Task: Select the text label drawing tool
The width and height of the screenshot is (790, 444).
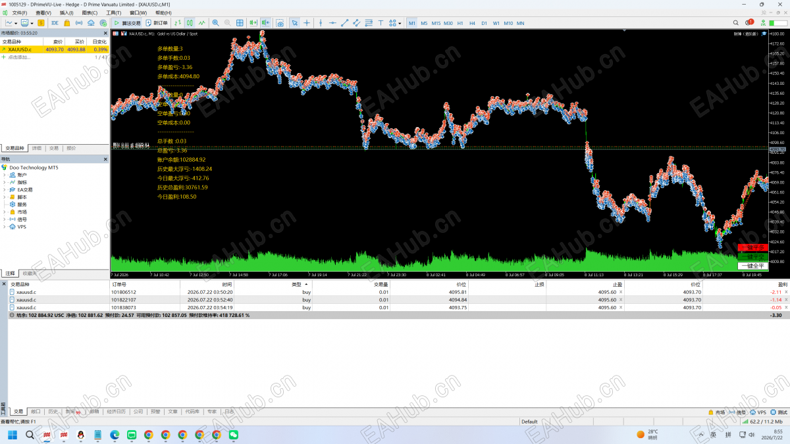Action: tap(381, 23)
